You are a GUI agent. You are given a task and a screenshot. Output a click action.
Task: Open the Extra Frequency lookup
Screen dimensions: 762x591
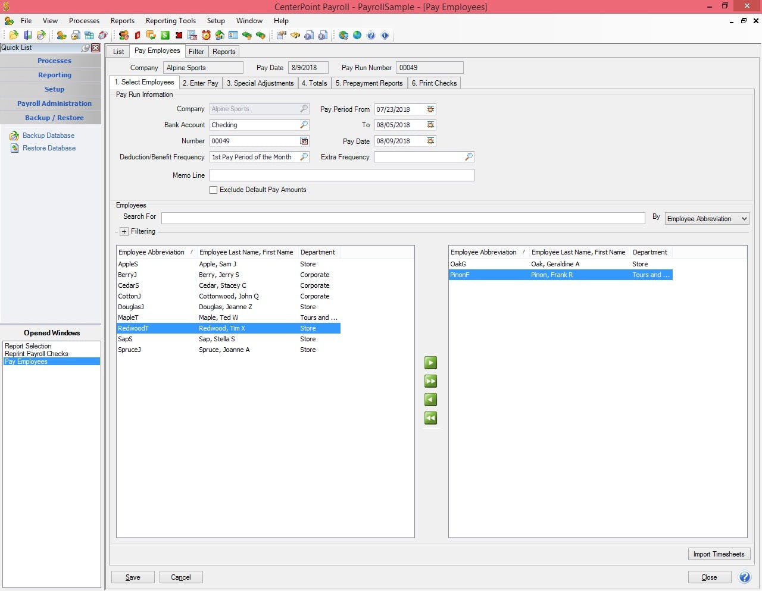469,156
